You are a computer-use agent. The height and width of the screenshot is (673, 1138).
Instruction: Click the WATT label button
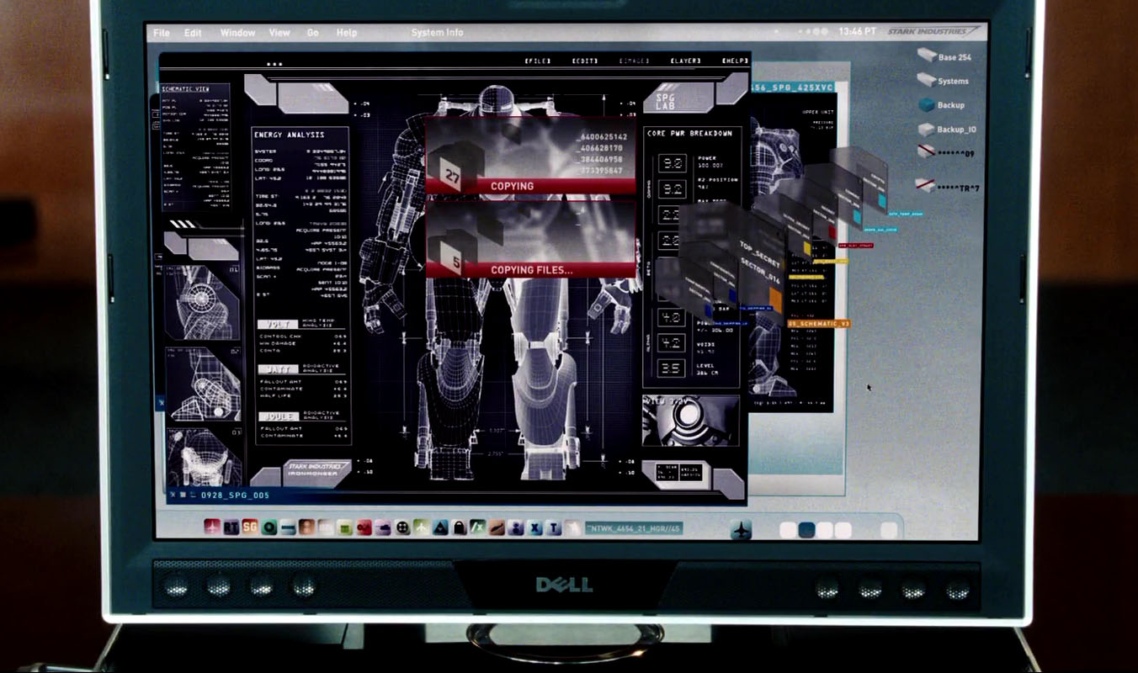[277, 369]
